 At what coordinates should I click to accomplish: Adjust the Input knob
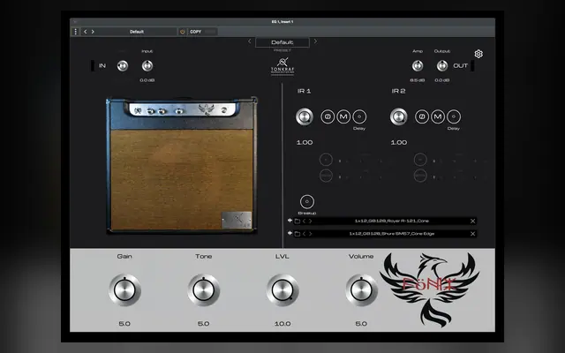click(x=147, y=66)
